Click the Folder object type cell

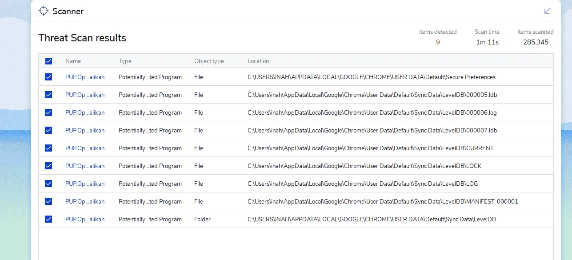[x=202, y=219]
